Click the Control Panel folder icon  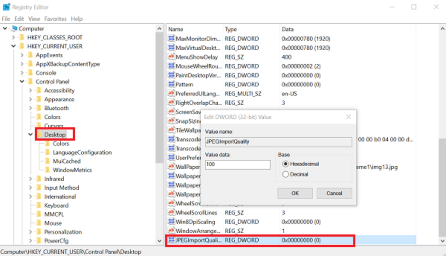coord(31,82)
